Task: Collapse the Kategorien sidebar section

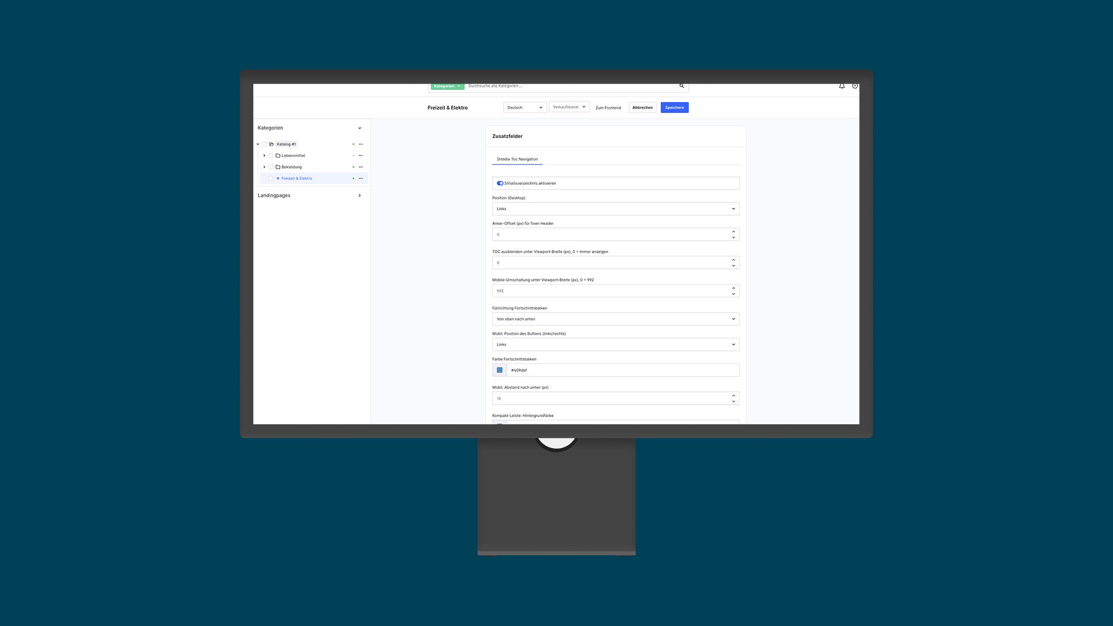Action: pyautogui.click(x=359, y=128)
